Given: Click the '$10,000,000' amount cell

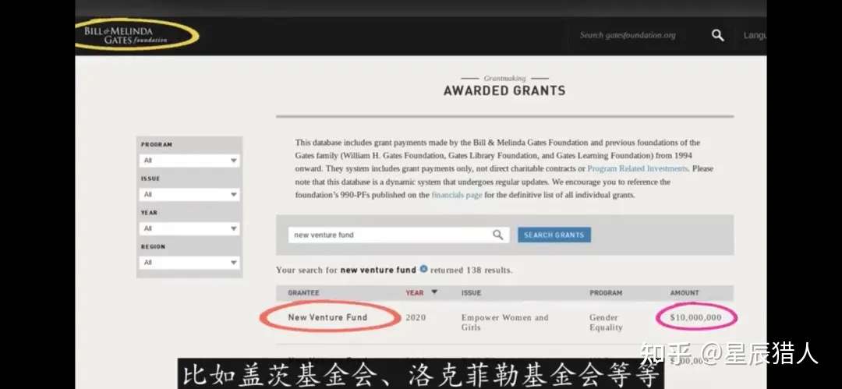Looking at the screenshot, I should 696,317.
